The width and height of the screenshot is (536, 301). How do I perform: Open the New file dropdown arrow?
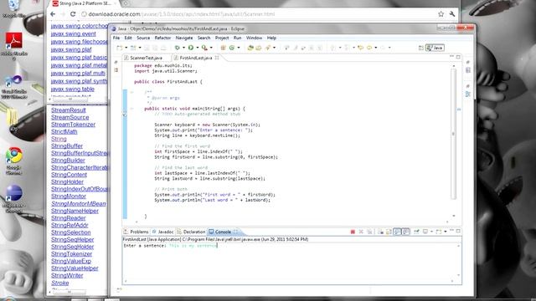pos(126,48)
